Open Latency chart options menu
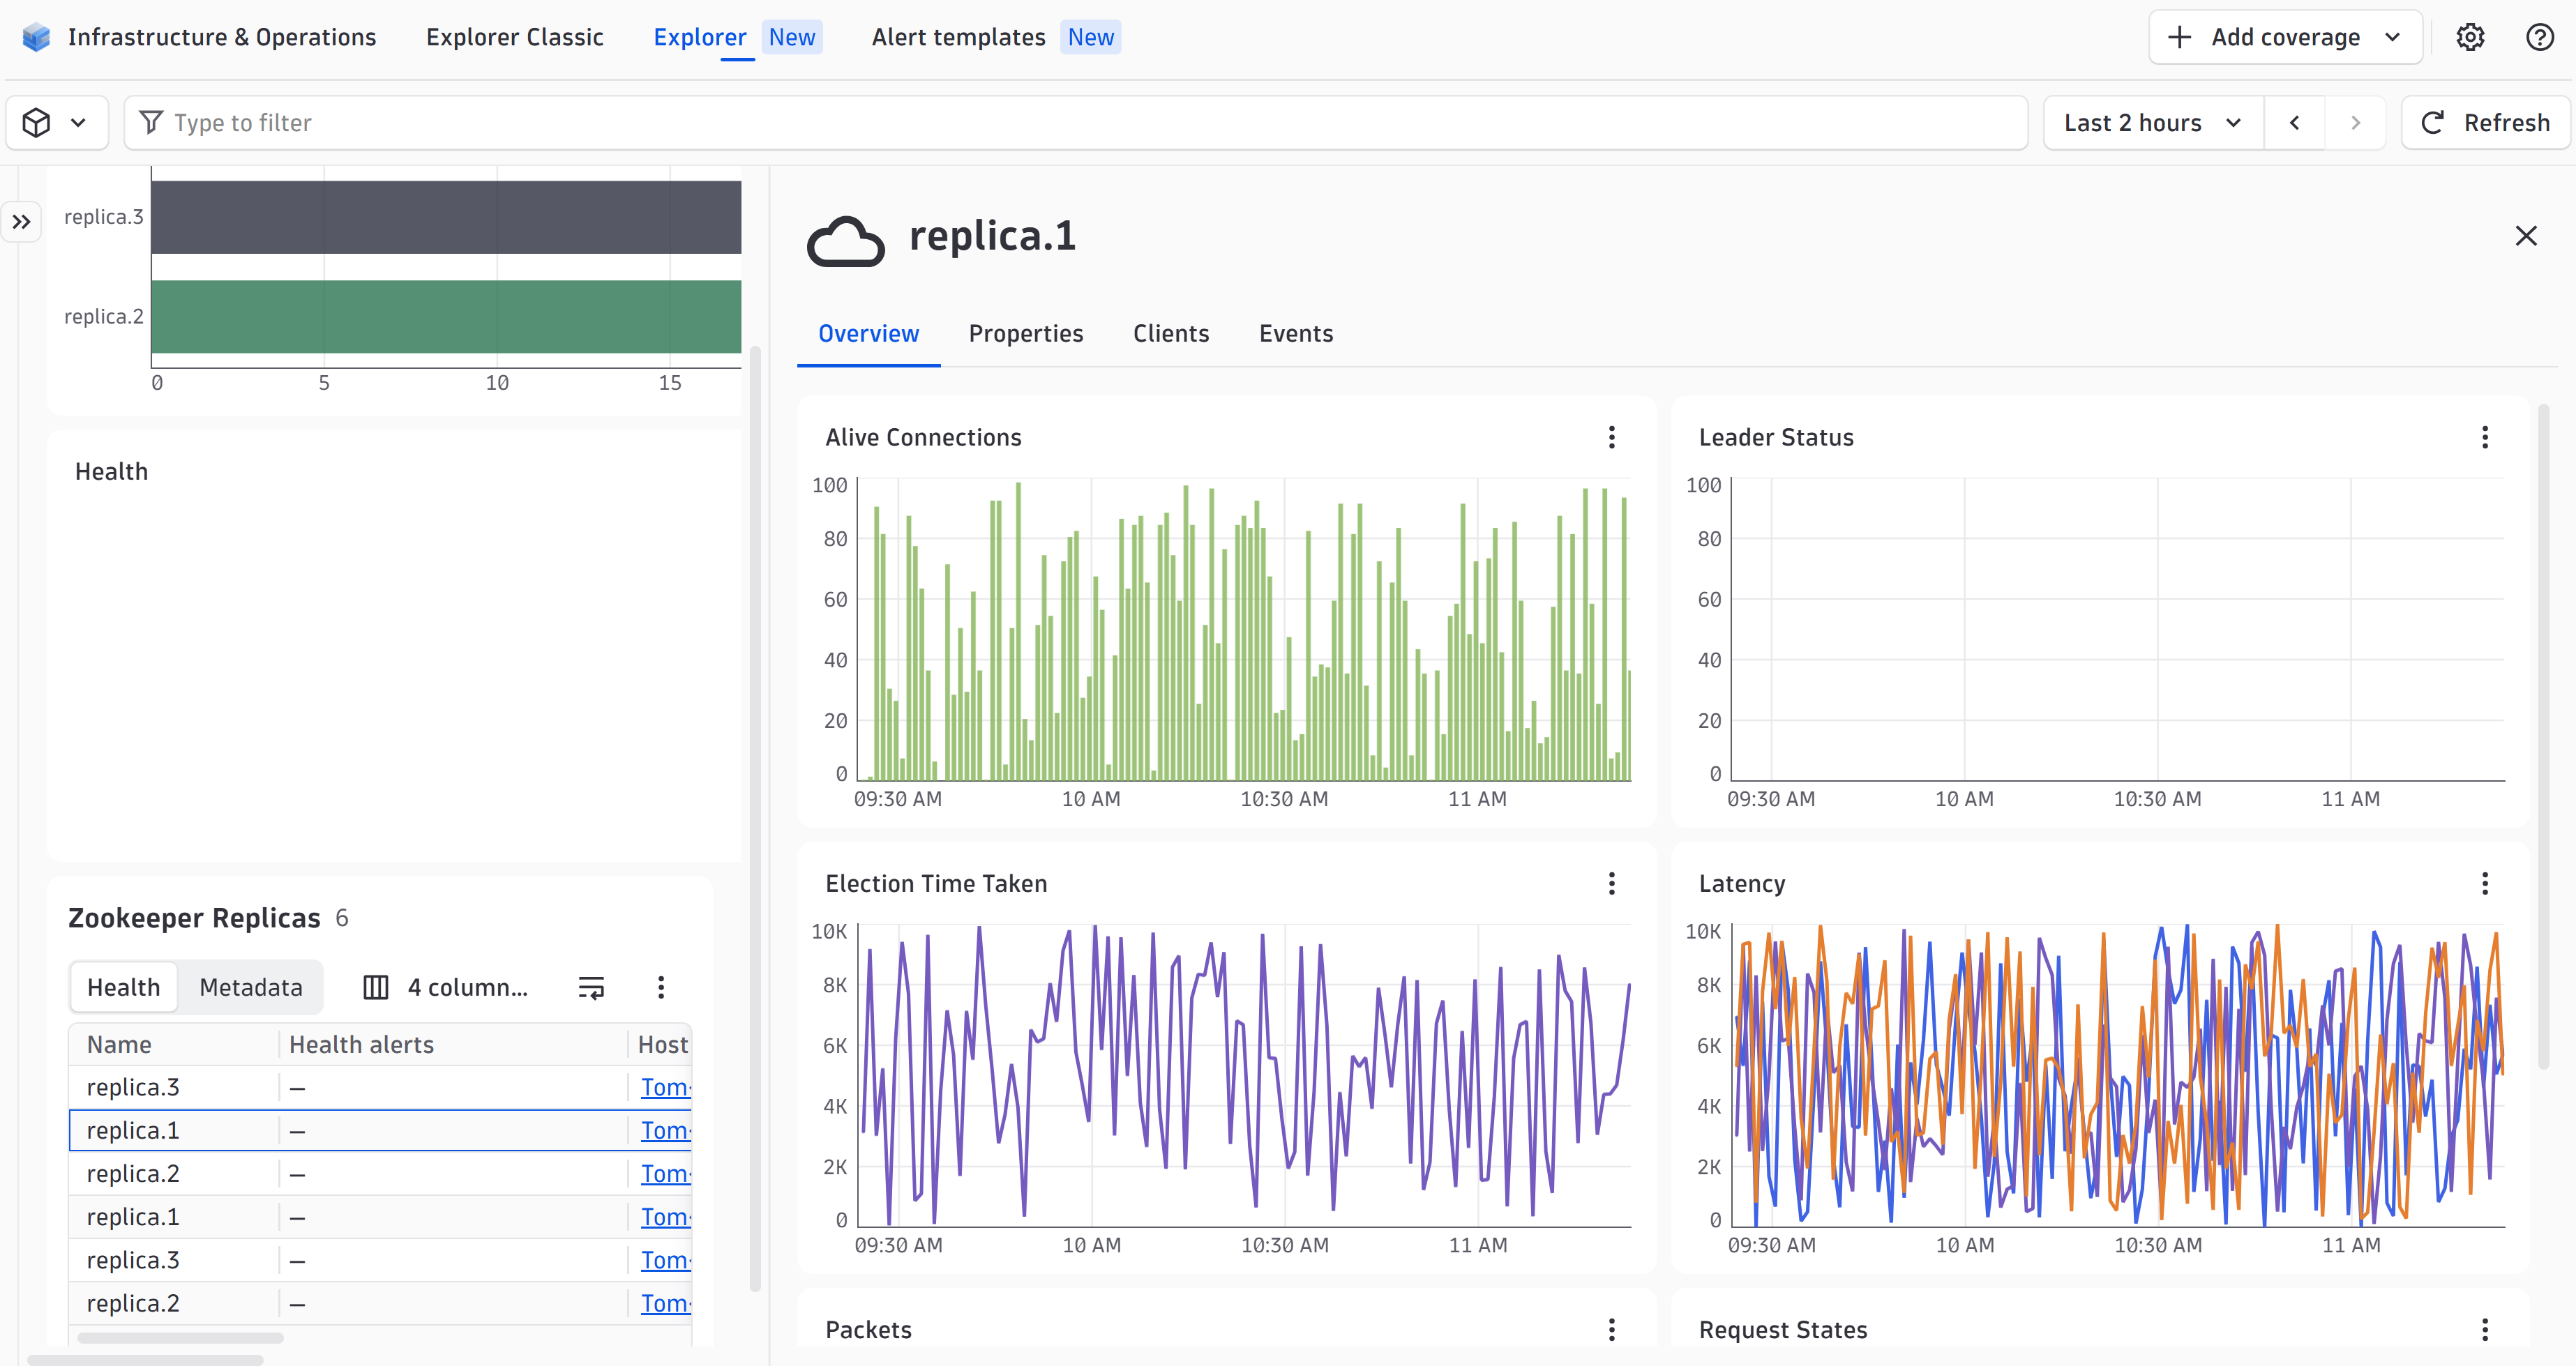Viewport: 2576px width, 1366px height. pyautogui.click(x=2485, y=883)
